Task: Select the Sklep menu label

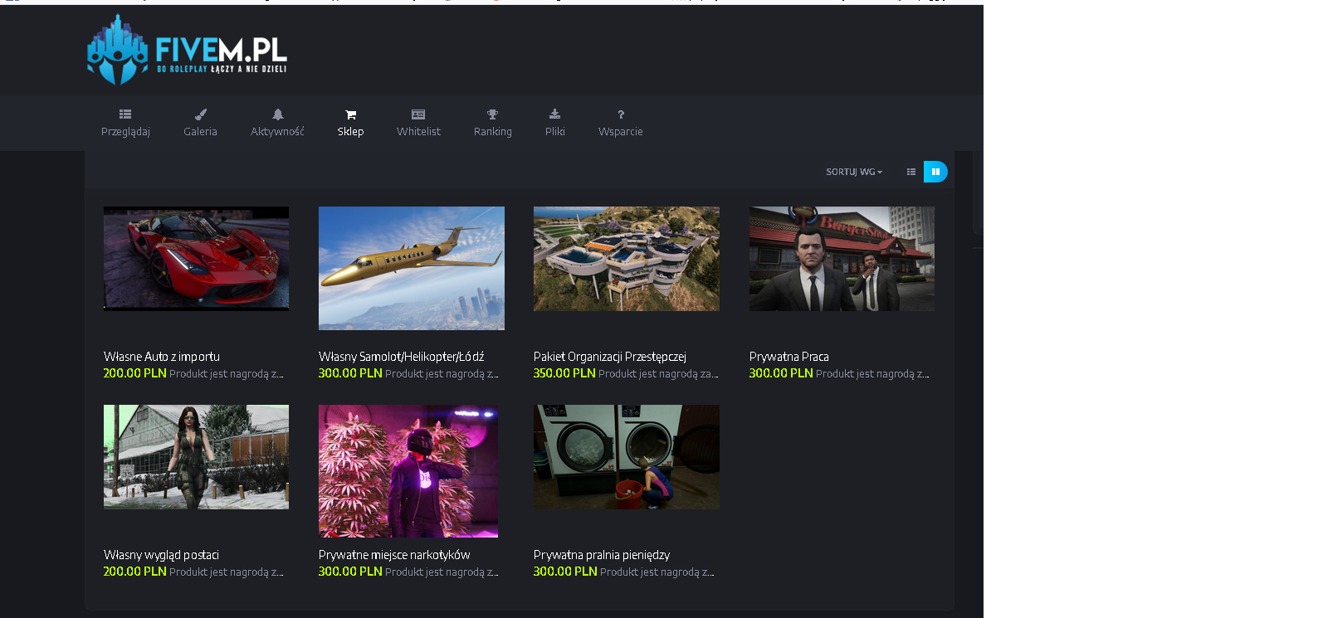Action: (x=350, y=132)
